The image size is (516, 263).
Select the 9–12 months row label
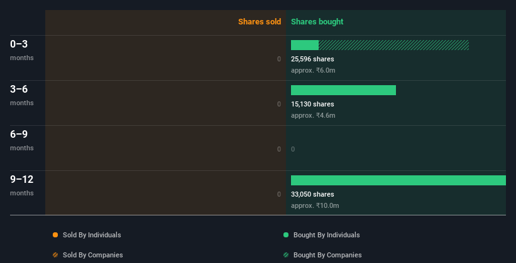pyautogui.click(x=22, y=185)
